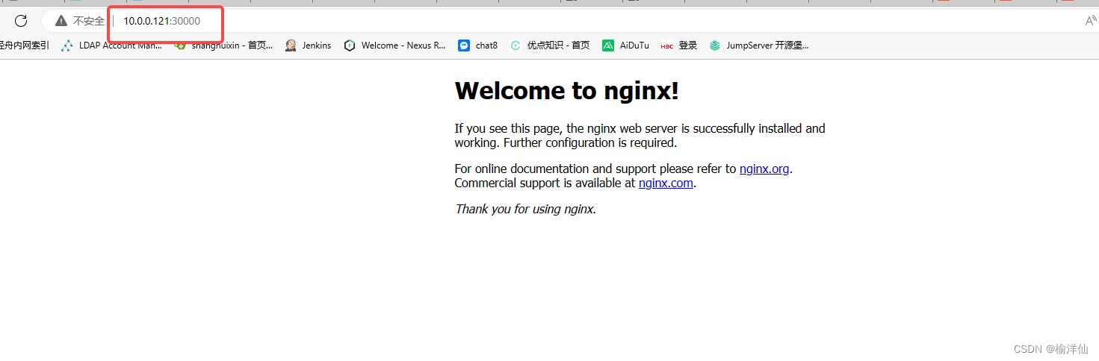Open the JumpServer 开源堡垒机 bookmark
This screenshot has width=1099, height=361.
click(759, 45)
